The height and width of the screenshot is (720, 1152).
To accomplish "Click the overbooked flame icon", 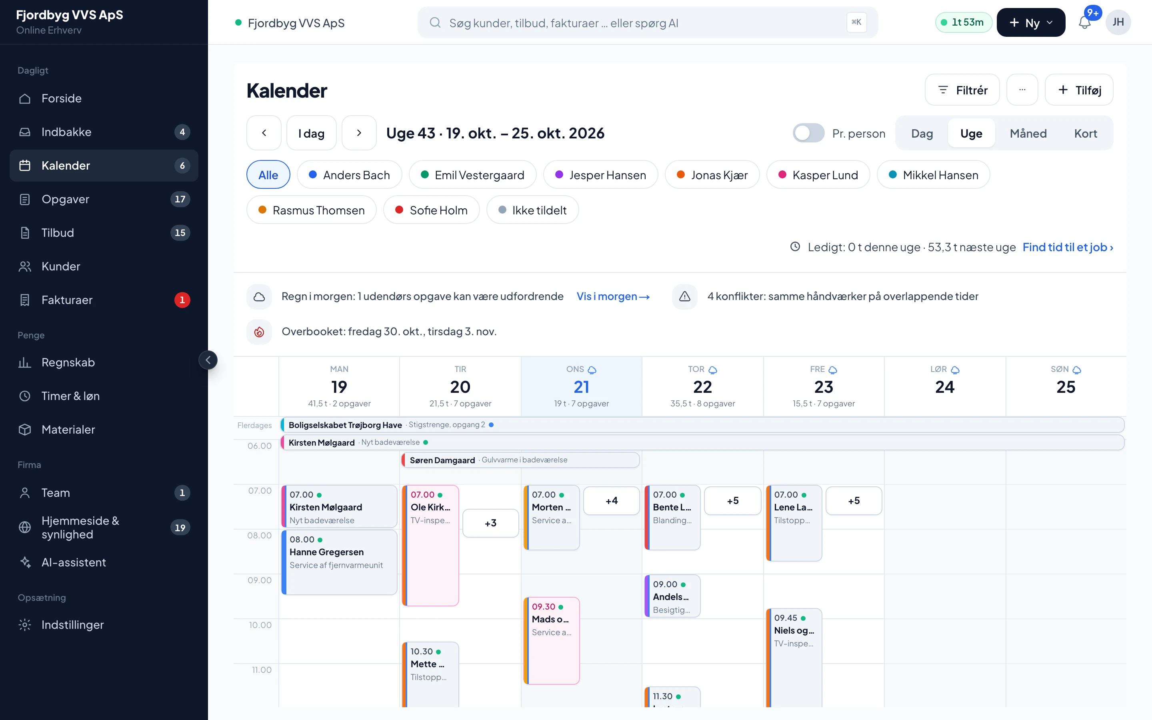I will 259,332.
